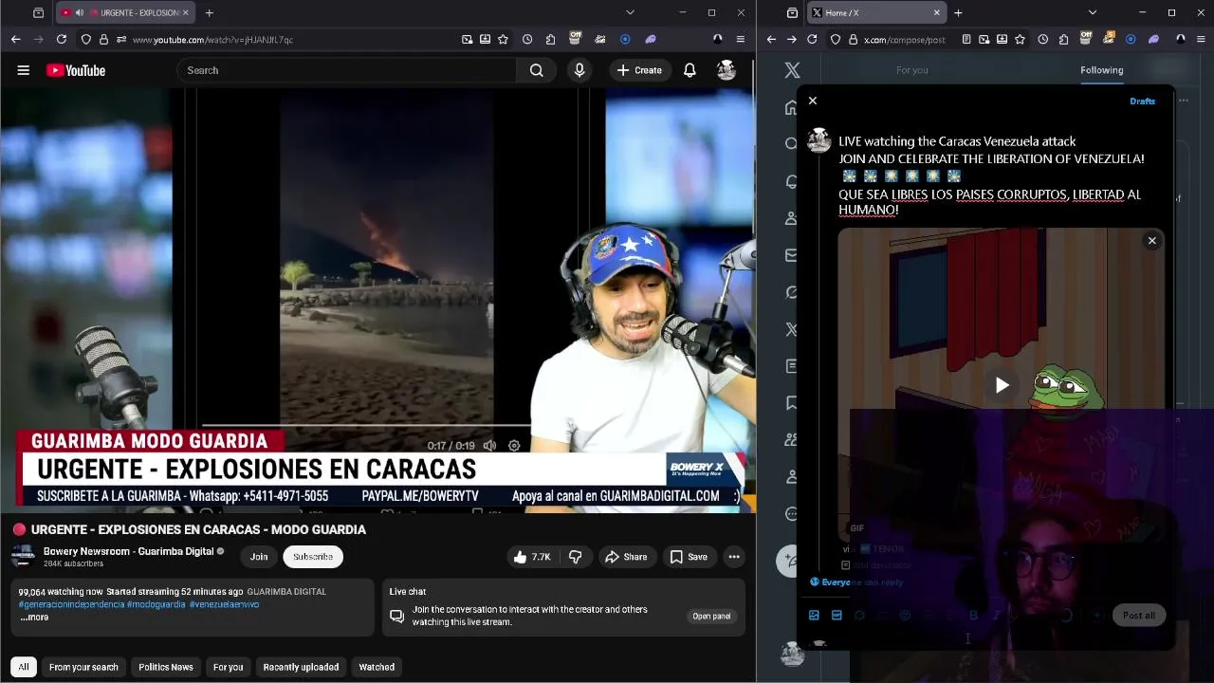Open application menu in YouTube browser window
This screenshot has height=683, width=1214.
pos(741,39)
